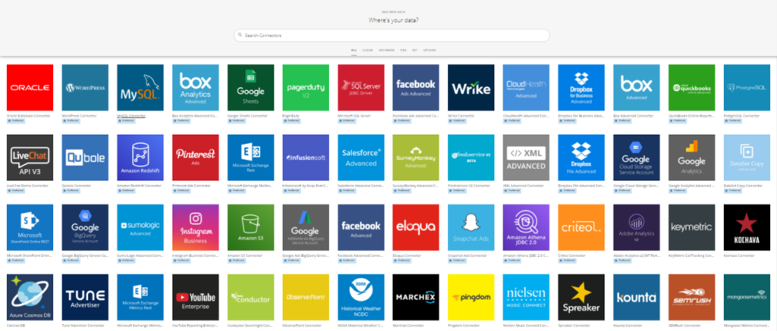
Task: Select the Freshservice V2 Beta tile
Action: tap(470, 158)
